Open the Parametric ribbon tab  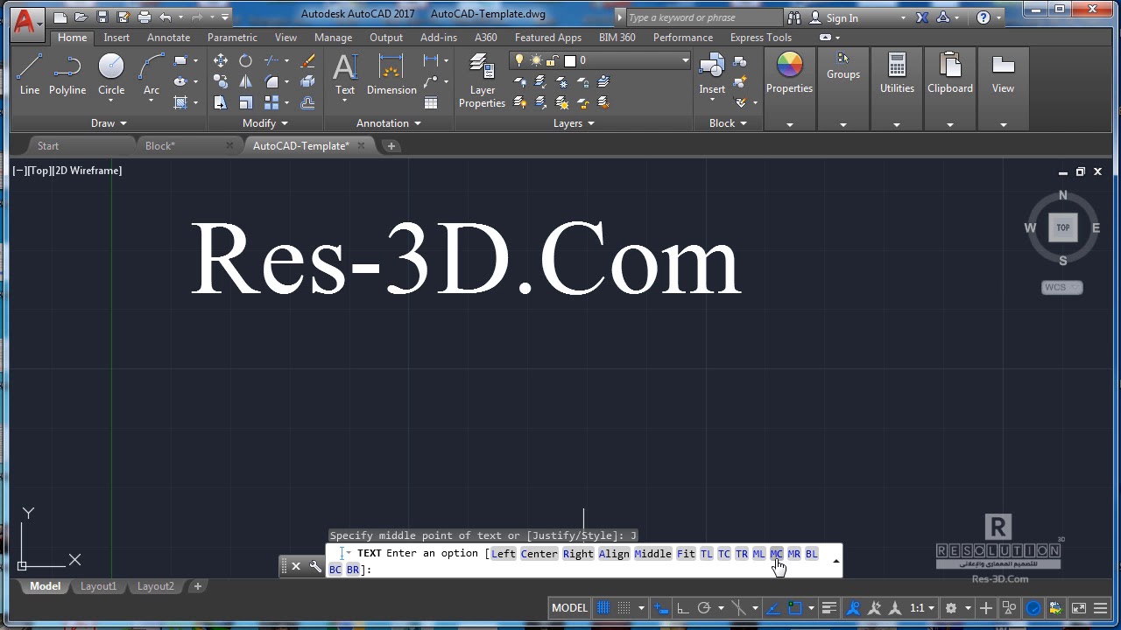pos(232,38)
